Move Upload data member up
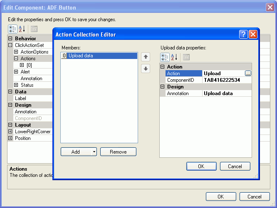Viewport: 277px width, 208px height. pos(146,57)
